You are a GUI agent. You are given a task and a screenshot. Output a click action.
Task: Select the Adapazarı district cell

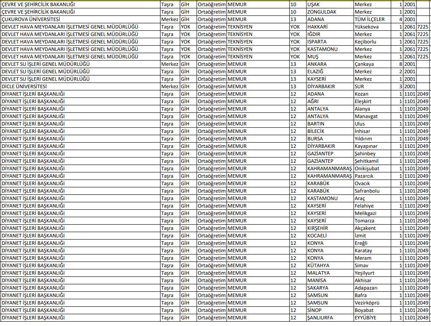372,288
